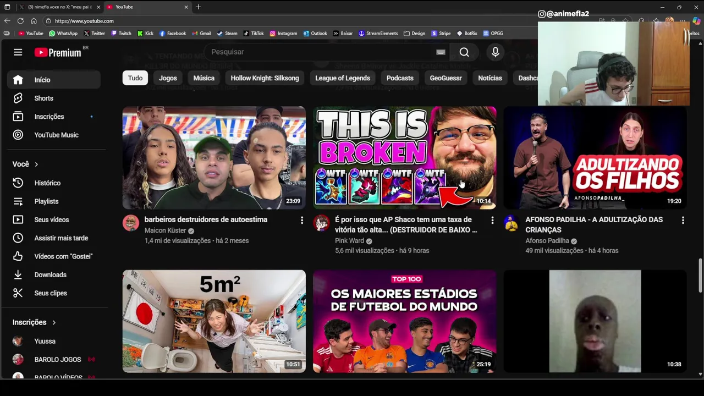Open Steam bookmark
704x396 pixels.
point(227,33)
